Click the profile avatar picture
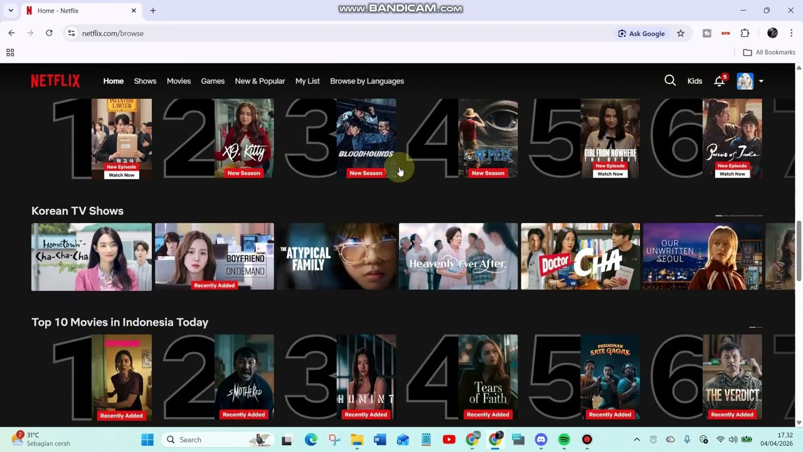 (745, 81)
